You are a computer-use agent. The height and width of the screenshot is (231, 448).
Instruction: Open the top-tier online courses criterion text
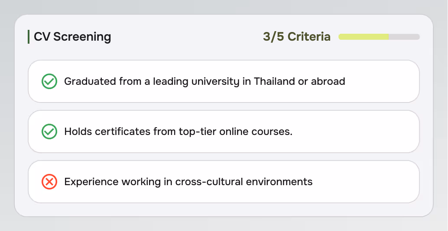coord(178,132)
